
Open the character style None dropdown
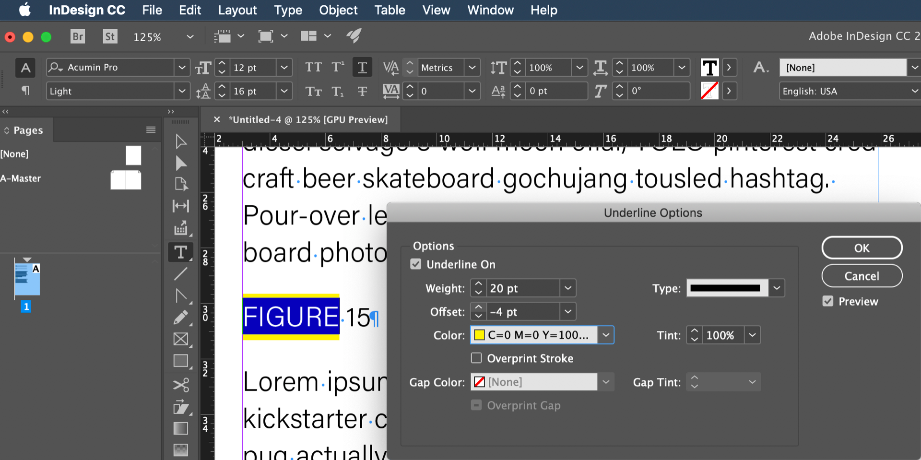coord(914,68)
